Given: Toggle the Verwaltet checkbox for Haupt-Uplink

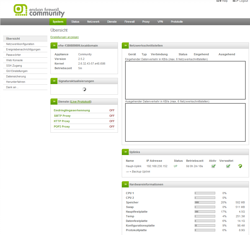Looking at the screenshot, I should [x=228, y=166].
